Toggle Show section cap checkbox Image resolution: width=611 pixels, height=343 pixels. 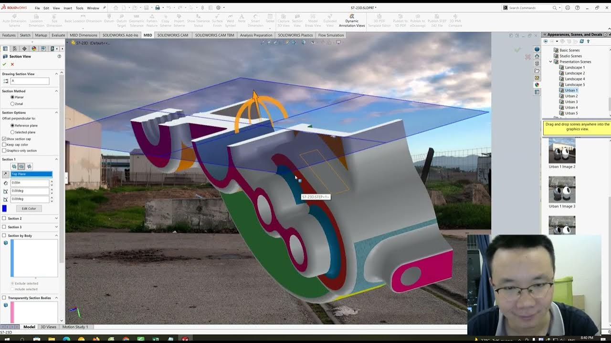4,139
